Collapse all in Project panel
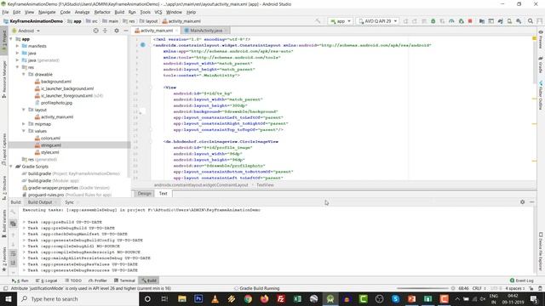The width and height of the screenshot is (545, 306). click(105, 31)
